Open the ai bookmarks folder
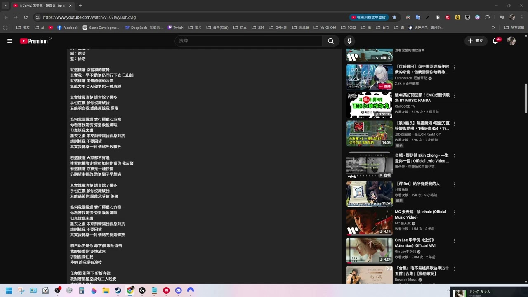This screenshot has width=528, height=297. click(39, 28)
